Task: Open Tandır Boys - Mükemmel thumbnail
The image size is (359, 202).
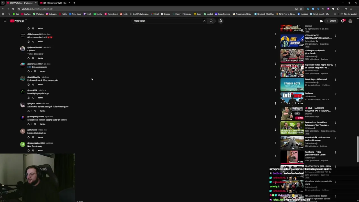Action: 292,84
